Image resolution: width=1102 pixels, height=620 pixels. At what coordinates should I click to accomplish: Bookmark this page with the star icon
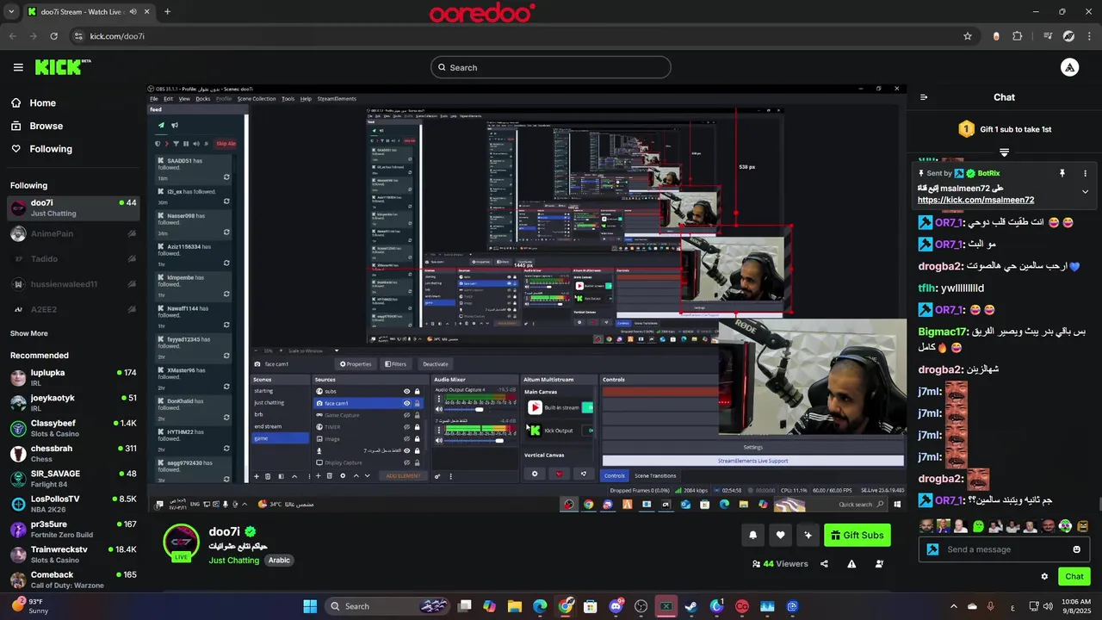968,36
